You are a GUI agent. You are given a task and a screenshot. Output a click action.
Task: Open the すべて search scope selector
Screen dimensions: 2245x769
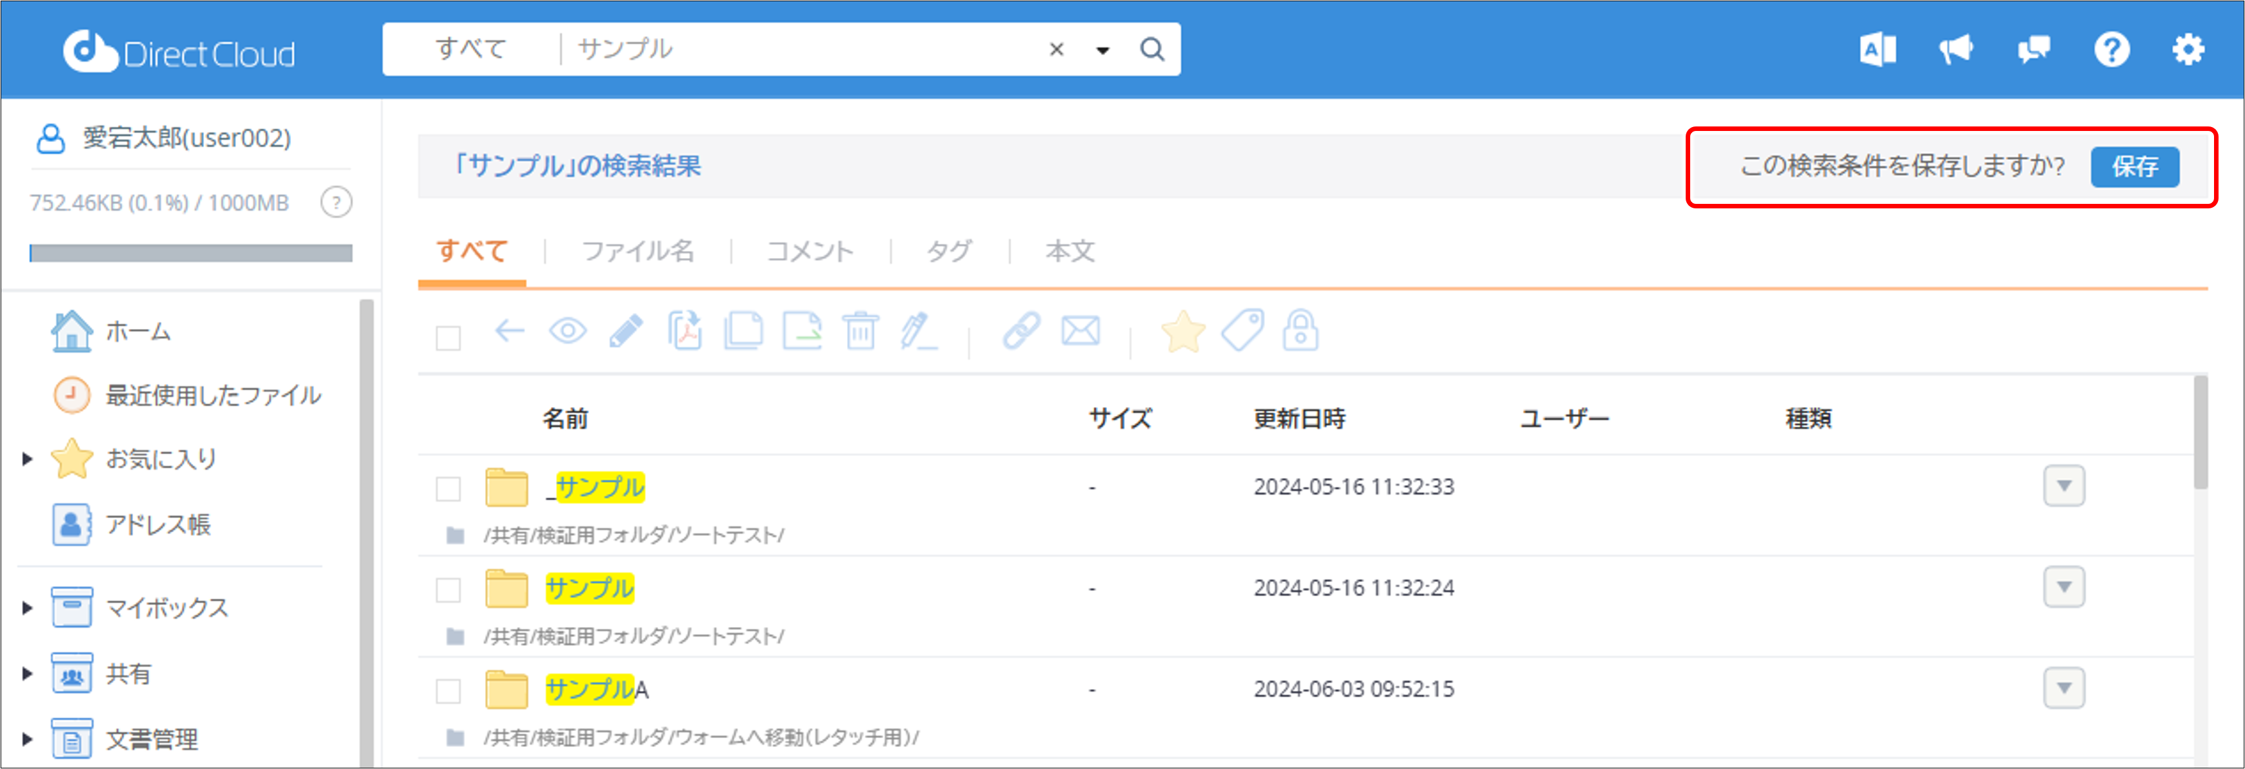(x=471, y=49)
